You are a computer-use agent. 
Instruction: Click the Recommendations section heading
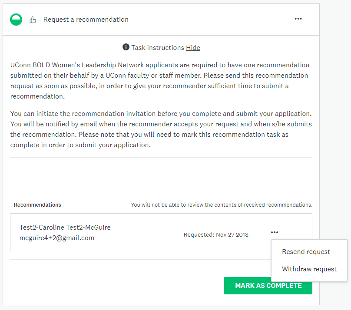[x=37, y=205]
